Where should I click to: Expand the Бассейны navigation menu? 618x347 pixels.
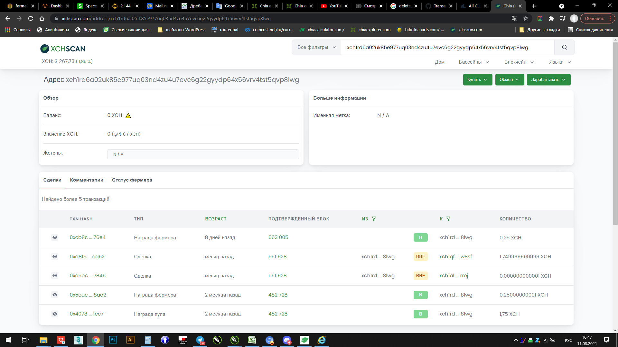pos(473,62)
